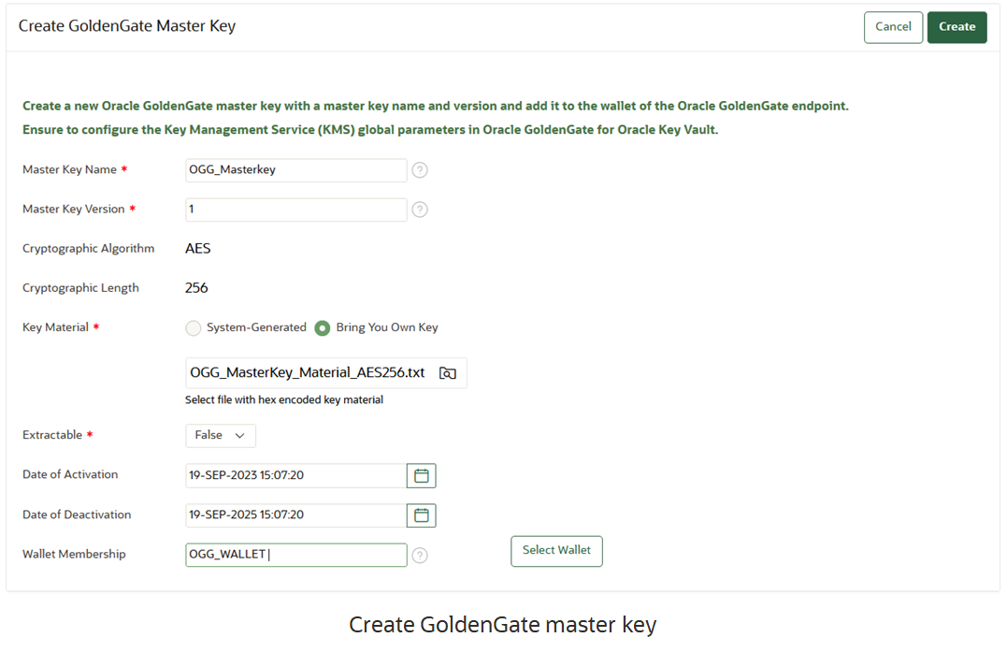Click the help icon beside Wallet Membership

coord(419,555)
